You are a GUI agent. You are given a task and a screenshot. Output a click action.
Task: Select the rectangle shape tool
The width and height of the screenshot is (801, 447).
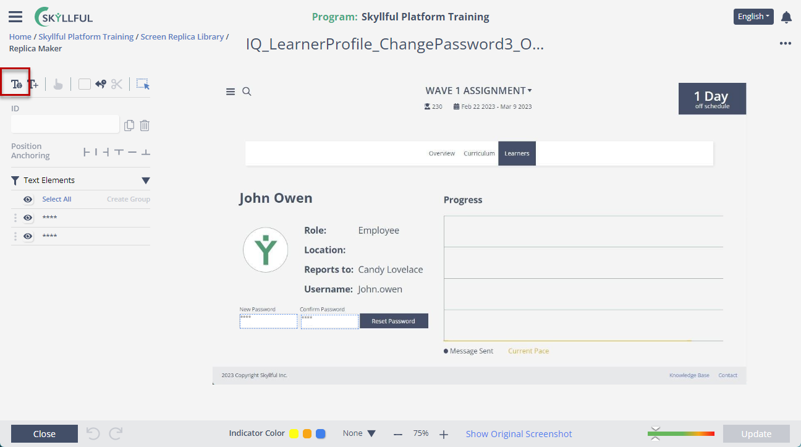click(x=85, y=84)
